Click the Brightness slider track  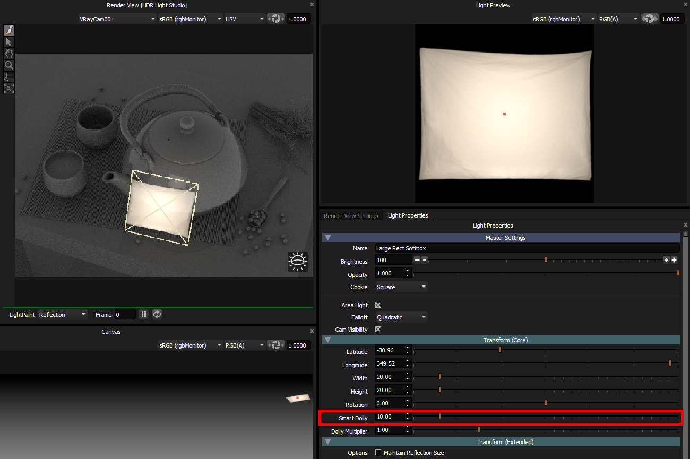click(546, 260)
